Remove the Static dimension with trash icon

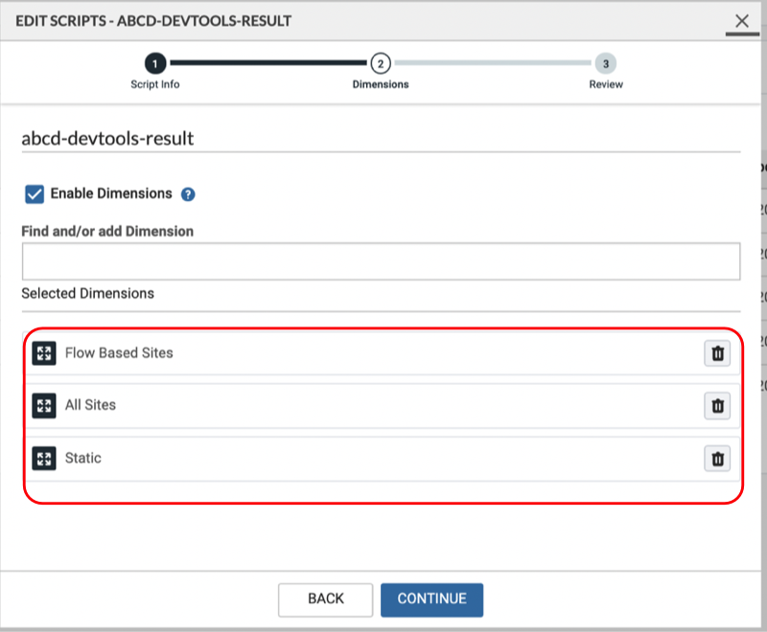[x=716, y=459]
